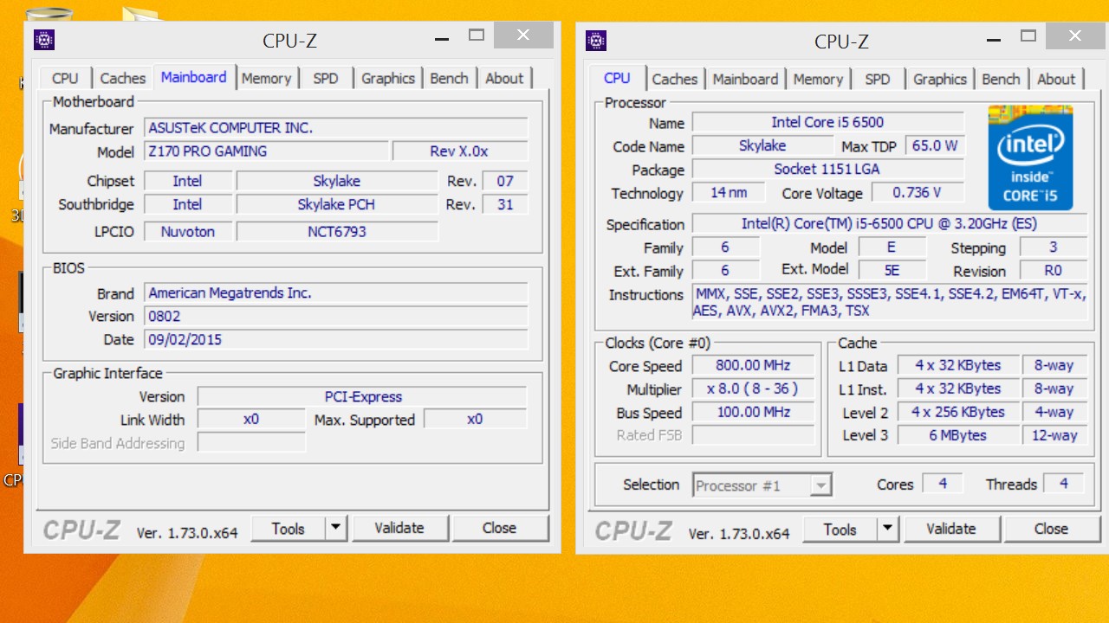Image resolution: width=1109 pixels, height=623 pixels.
Task: Click the Validate button in the right window
Action: tap(951, 529)
